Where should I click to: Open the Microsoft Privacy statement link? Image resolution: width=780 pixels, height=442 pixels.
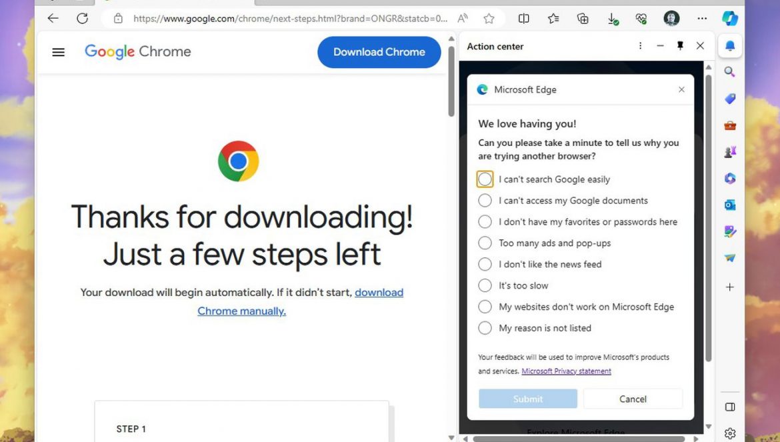tap(566, 371)
